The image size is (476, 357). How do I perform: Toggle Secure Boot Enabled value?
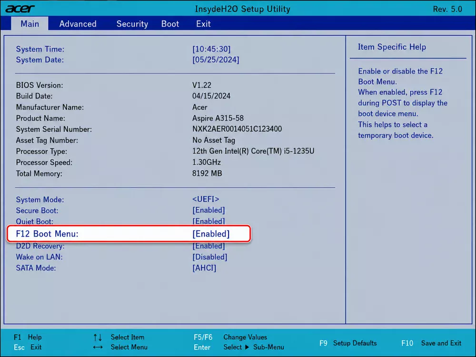[208, 210]
